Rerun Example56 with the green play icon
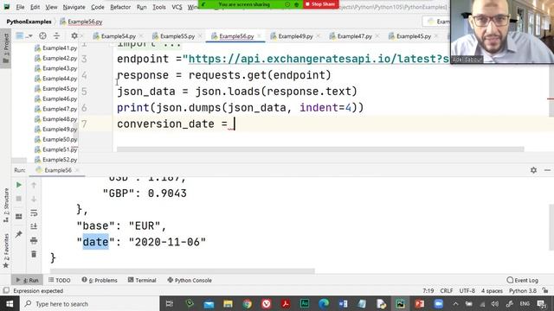Image resolution: width=554 pixels, height=311 pixels. point(19,185)
